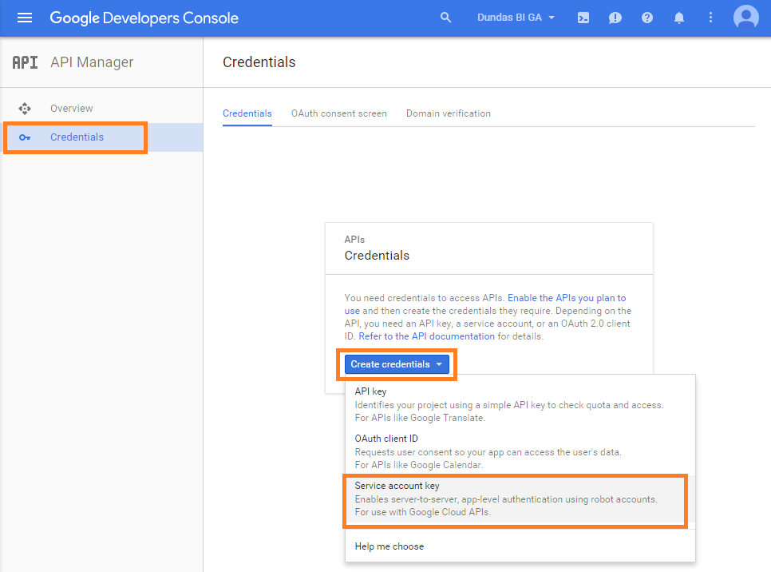This screenshot has height=572, width=771.
Task: Open the hamburger navigation menu
Action: (25, 18)
